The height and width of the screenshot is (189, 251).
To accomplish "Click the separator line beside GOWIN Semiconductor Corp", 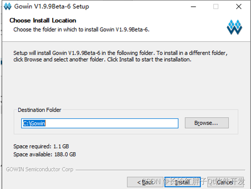I will (x=160, y=170).
